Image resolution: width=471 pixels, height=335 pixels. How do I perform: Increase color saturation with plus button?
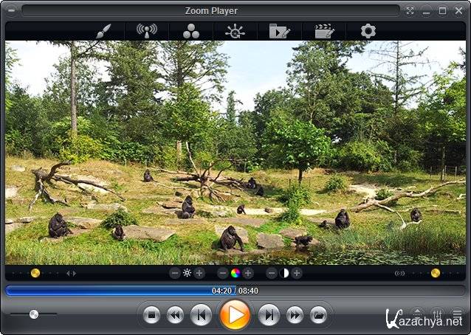(x=248, y=273)
